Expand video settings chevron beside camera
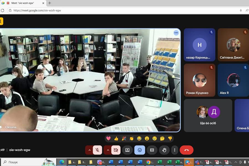This screenshot has width=249, height=166. coord(108,150)
